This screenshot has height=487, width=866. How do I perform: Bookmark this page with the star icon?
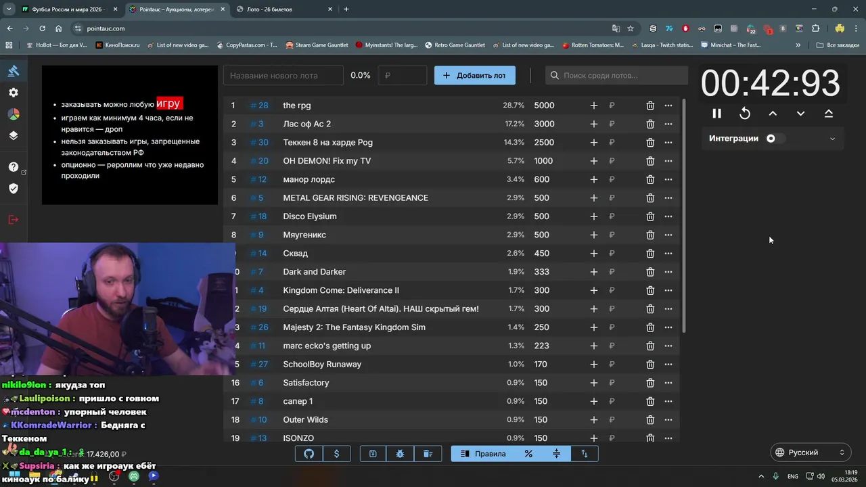[631, 28]
